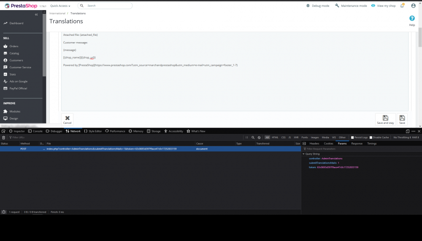422x241 pixels.
Task: Open Response tab in request details
Action: [357, 144]
